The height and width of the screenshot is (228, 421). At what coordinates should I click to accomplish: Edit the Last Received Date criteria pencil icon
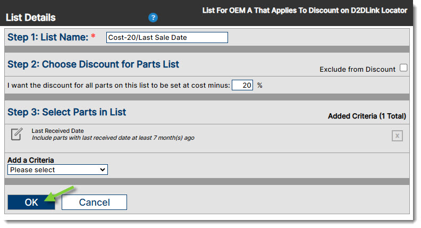16,134
